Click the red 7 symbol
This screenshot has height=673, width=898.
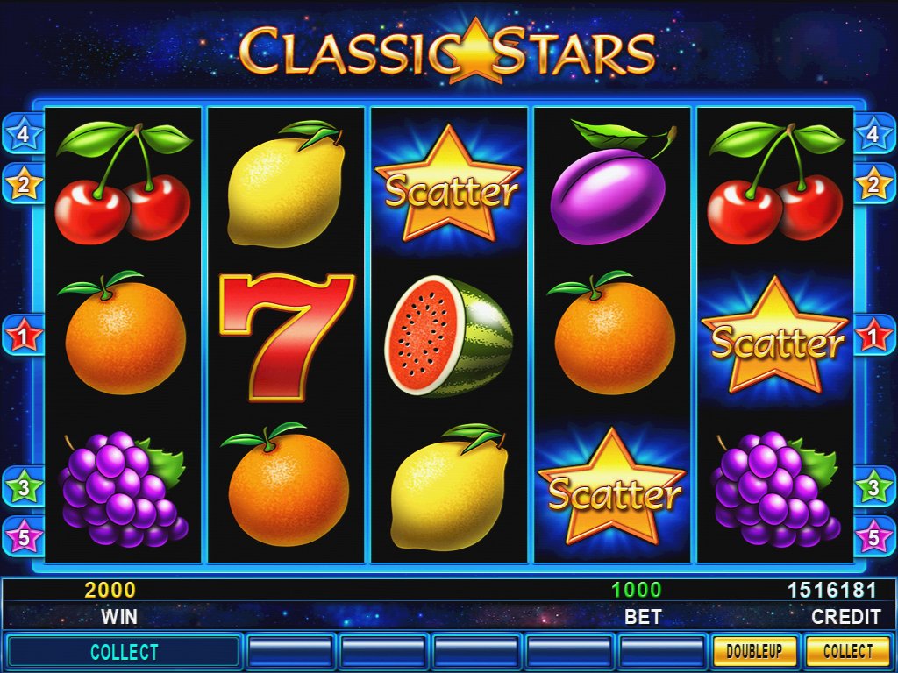point(287,337)
